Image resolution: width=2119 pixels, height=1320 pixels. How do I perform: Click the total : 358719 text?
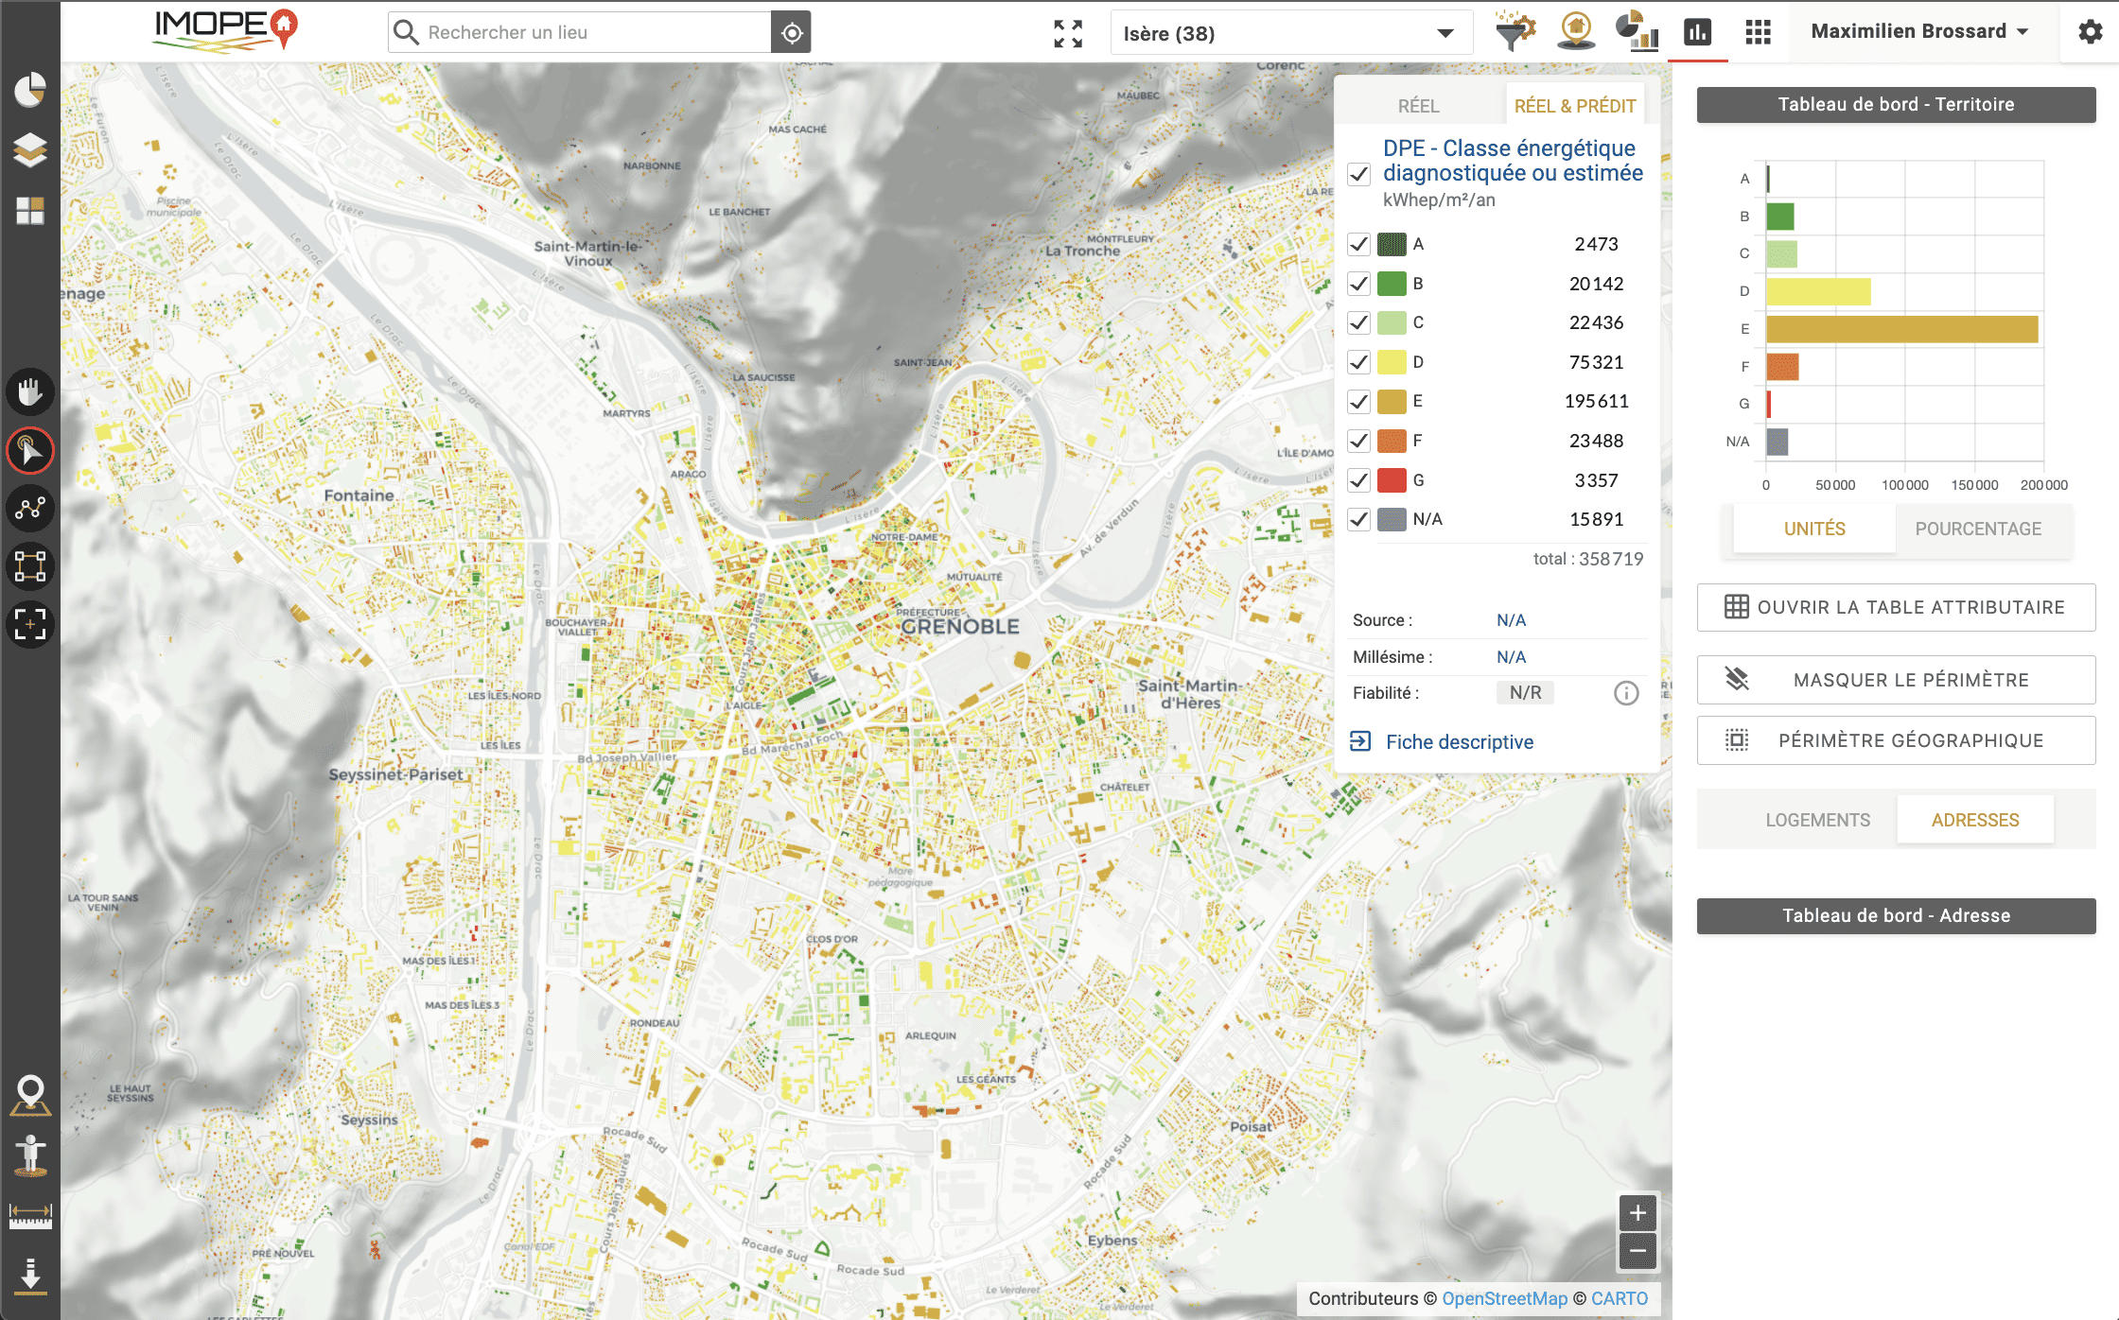point(1587,559)
